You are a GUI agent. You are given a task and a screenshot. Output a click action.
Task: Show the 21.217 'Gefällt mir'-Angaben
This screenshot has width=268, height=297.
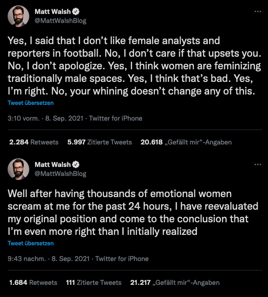175,283
